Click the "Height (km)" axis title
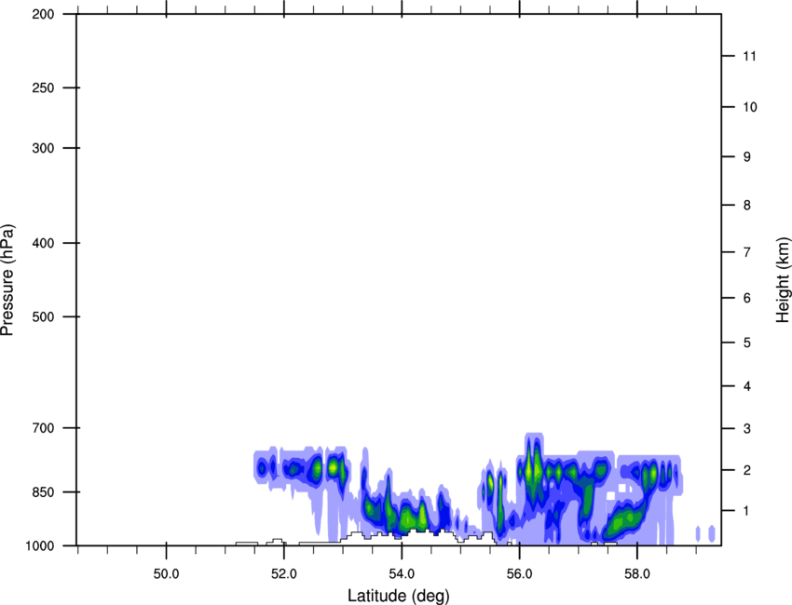This screenshot has height=605, width=792. pyautogui.click(x=783, y=279)
